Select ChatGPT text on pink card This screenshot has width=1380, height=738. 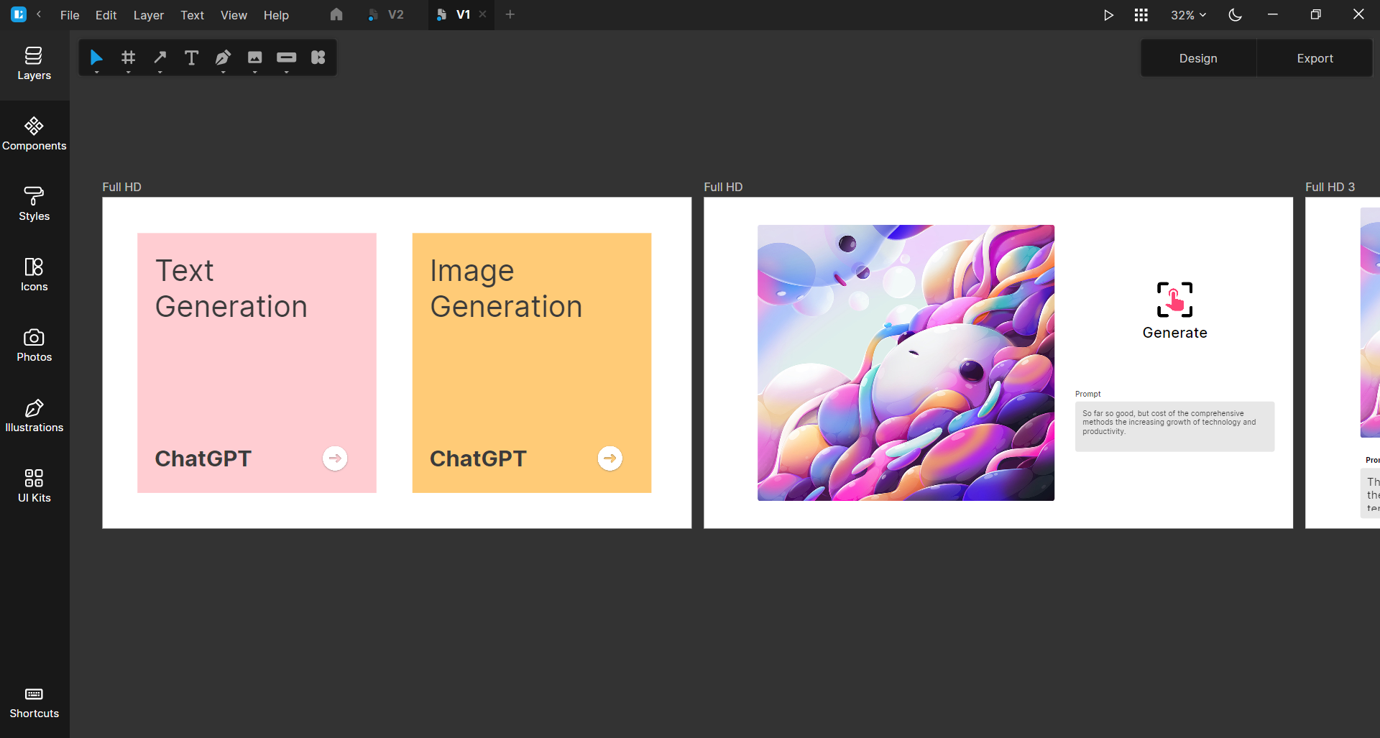pyautogui.click(x=203, y=458)
